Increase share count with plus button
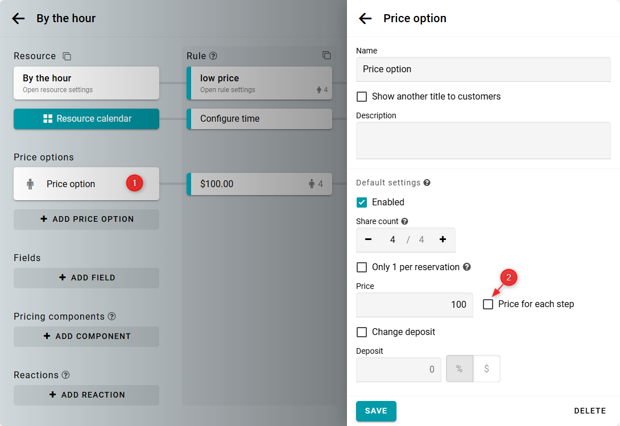 (x=443, y=239)
